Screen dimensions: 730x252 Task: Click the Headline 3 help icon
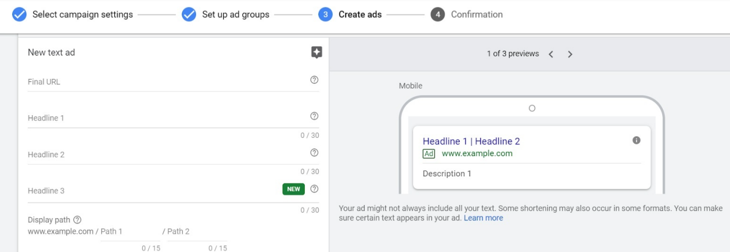pyautogui.click(x=314, y=189)
